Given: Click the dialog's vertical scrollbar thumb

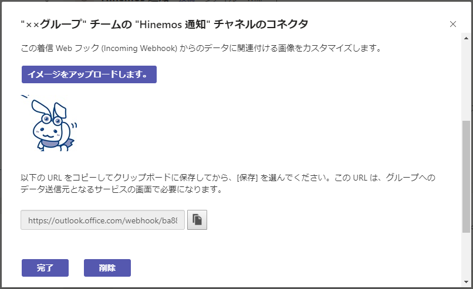Looking at the screenshot, I should [466, 176].
